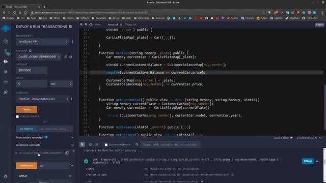Screen dimensions: 326x183
Task: Toggle Publish to IPFS checkbox
Action: [x=17, y=116]
